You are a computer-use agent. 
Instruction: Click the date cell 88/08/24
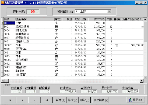point(81,60)
